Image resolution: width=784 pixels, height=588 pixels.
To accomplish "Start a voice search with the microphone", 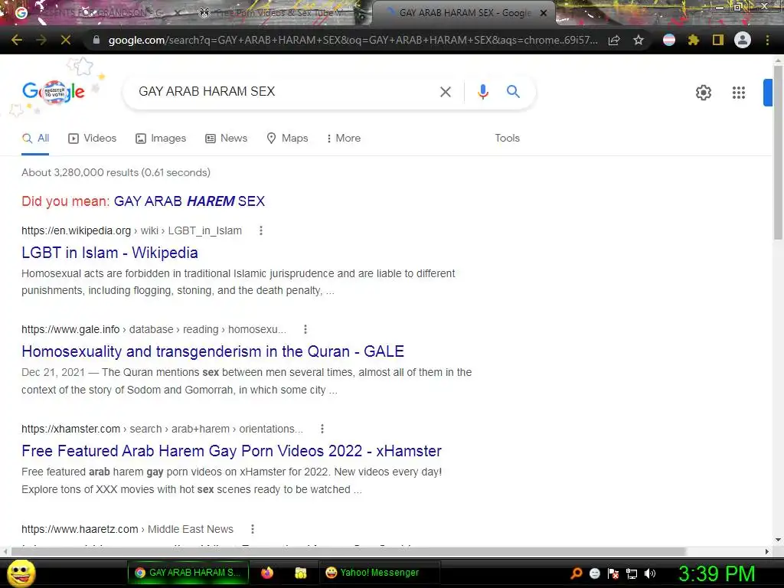I will 482,92.
